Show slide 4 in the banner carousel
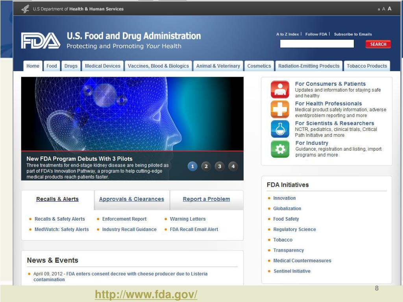The width and height of the screenshot is (403, 302). tap(233, 166)
